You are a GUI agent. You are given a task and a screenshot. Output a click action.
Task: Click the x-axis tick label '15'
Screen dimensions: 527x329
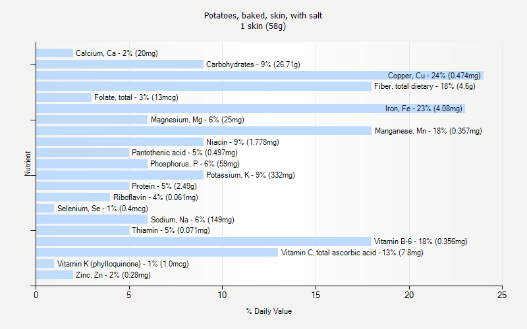coord(316,295)
